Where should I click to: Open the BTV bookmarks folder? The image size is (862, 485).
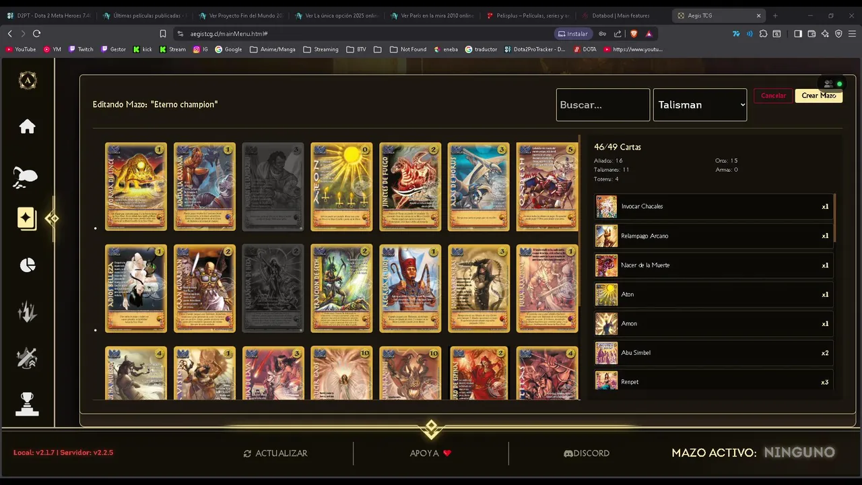(356, 49)
